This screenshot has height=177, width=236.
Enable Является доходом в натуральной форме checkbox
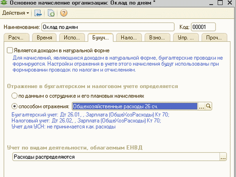point(10,50)
